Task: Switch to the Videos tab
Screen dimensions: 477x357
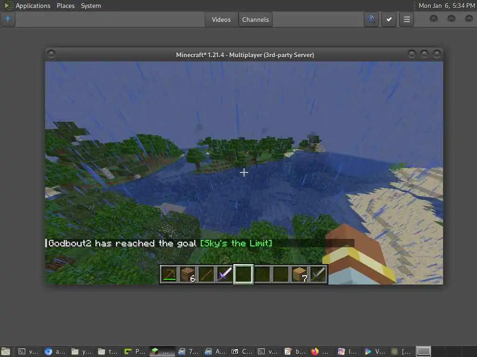Action: tap(221, 20)
